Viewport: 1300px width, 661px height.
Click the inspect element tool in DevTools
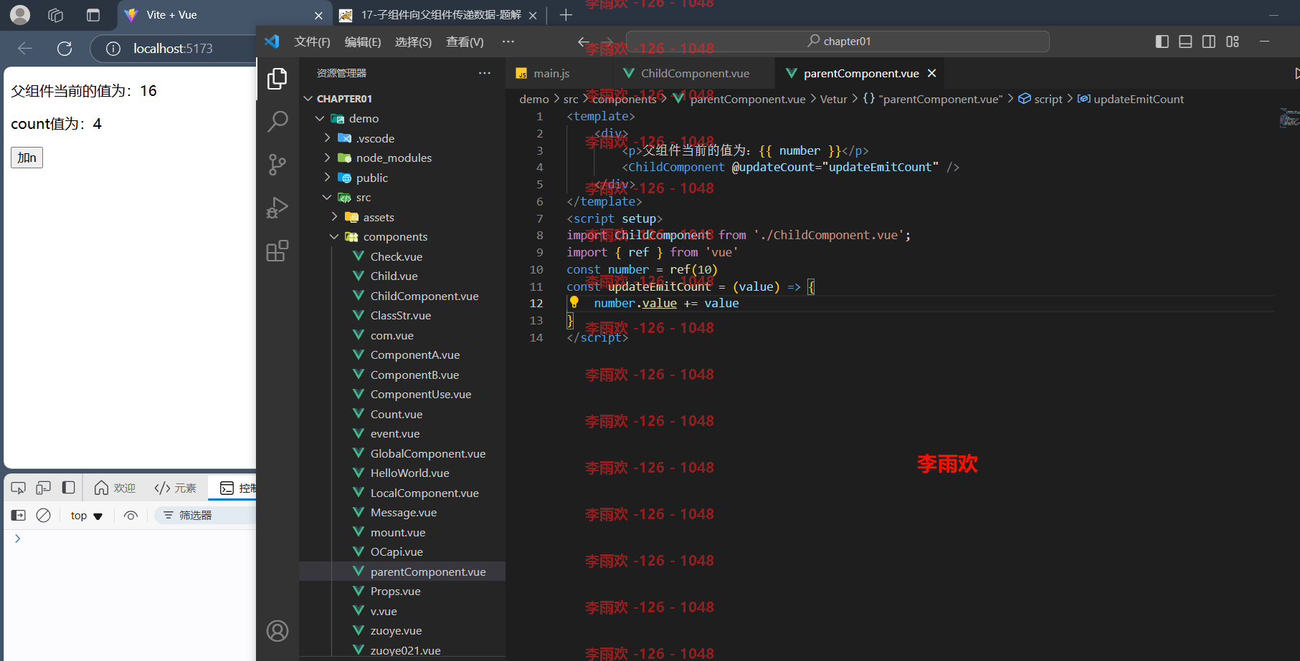(x=19, y=488)
